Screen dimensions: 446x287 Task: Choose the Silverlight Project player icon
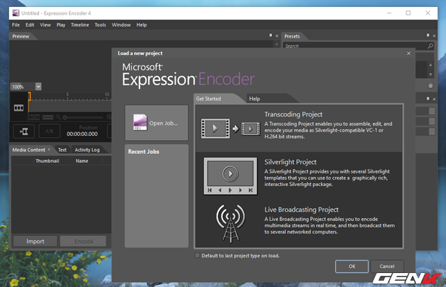229,175
